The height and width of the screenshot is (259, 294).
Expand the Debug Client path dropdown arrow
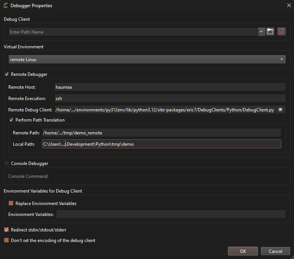coord(262,32)
